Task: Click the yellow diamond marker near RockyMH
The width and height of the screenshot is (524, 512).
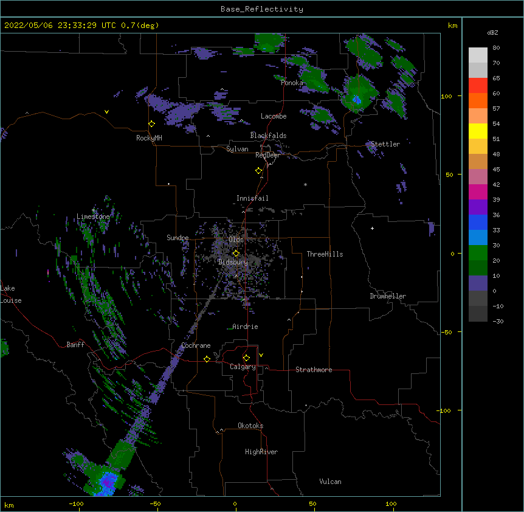Action: (152, 124)
